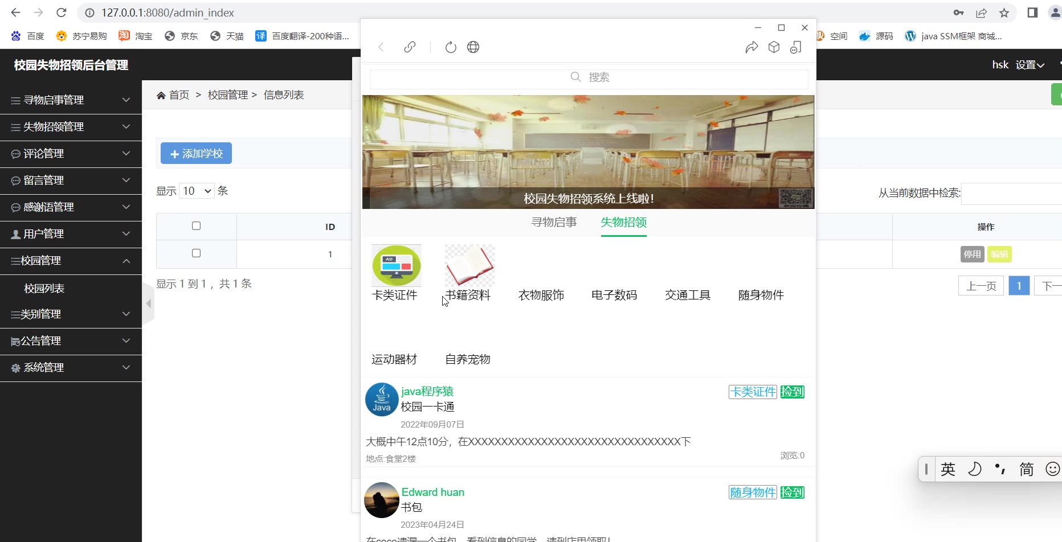The width and height of the screenshot is (1062, 542).
Task: Bookmark this page with the star icon
Action: pyautogui.click(x=1004, y=13)
